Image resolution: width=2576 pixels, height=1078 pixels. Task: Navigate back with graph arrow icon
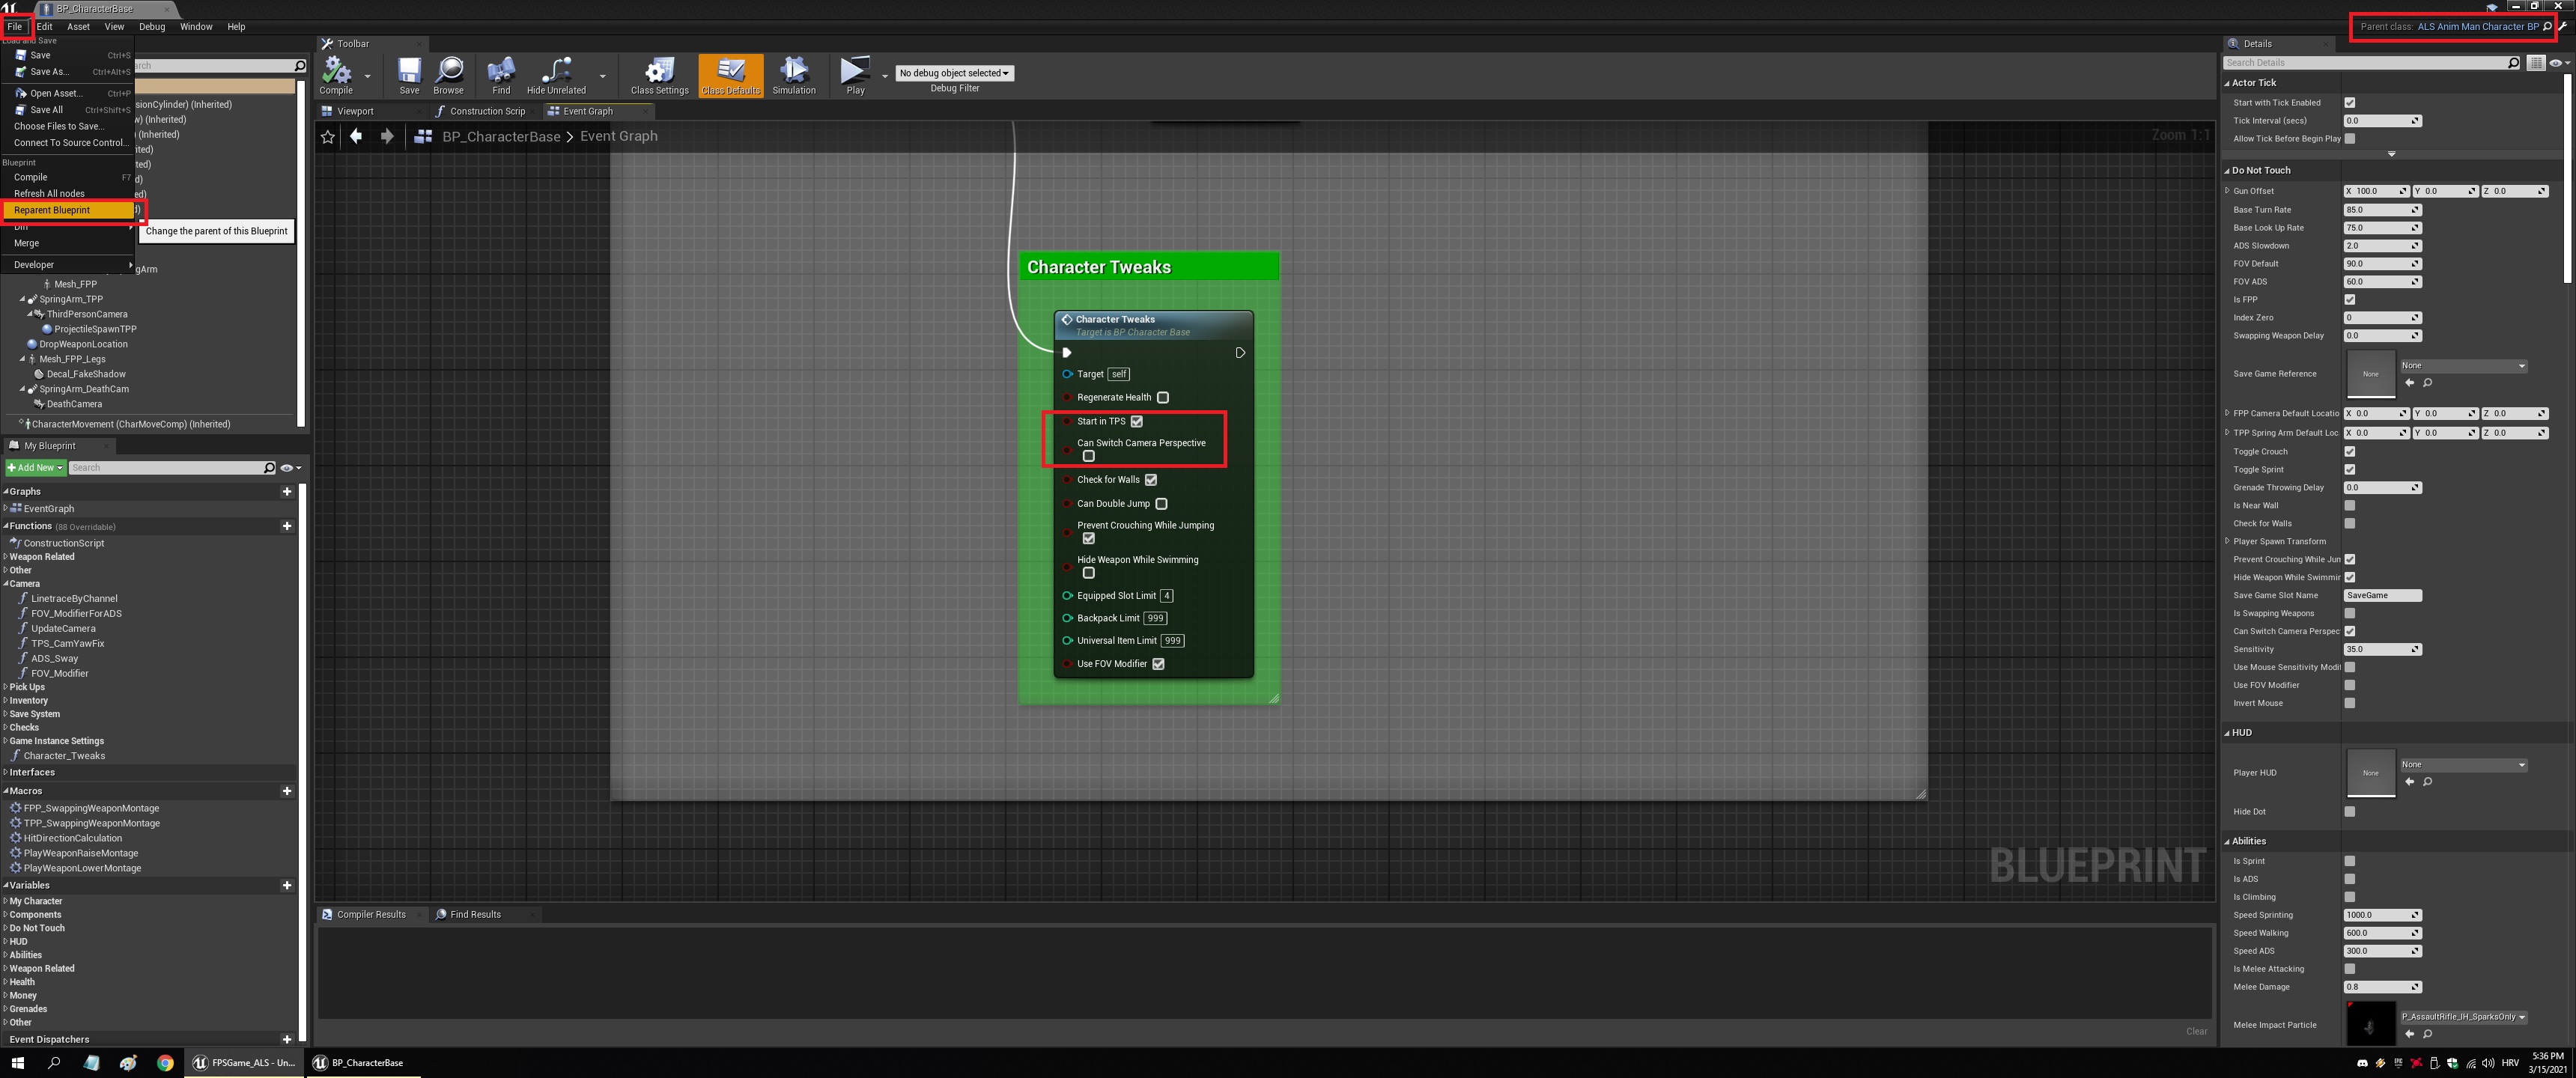pyautogui.click(x=356, y=137)
